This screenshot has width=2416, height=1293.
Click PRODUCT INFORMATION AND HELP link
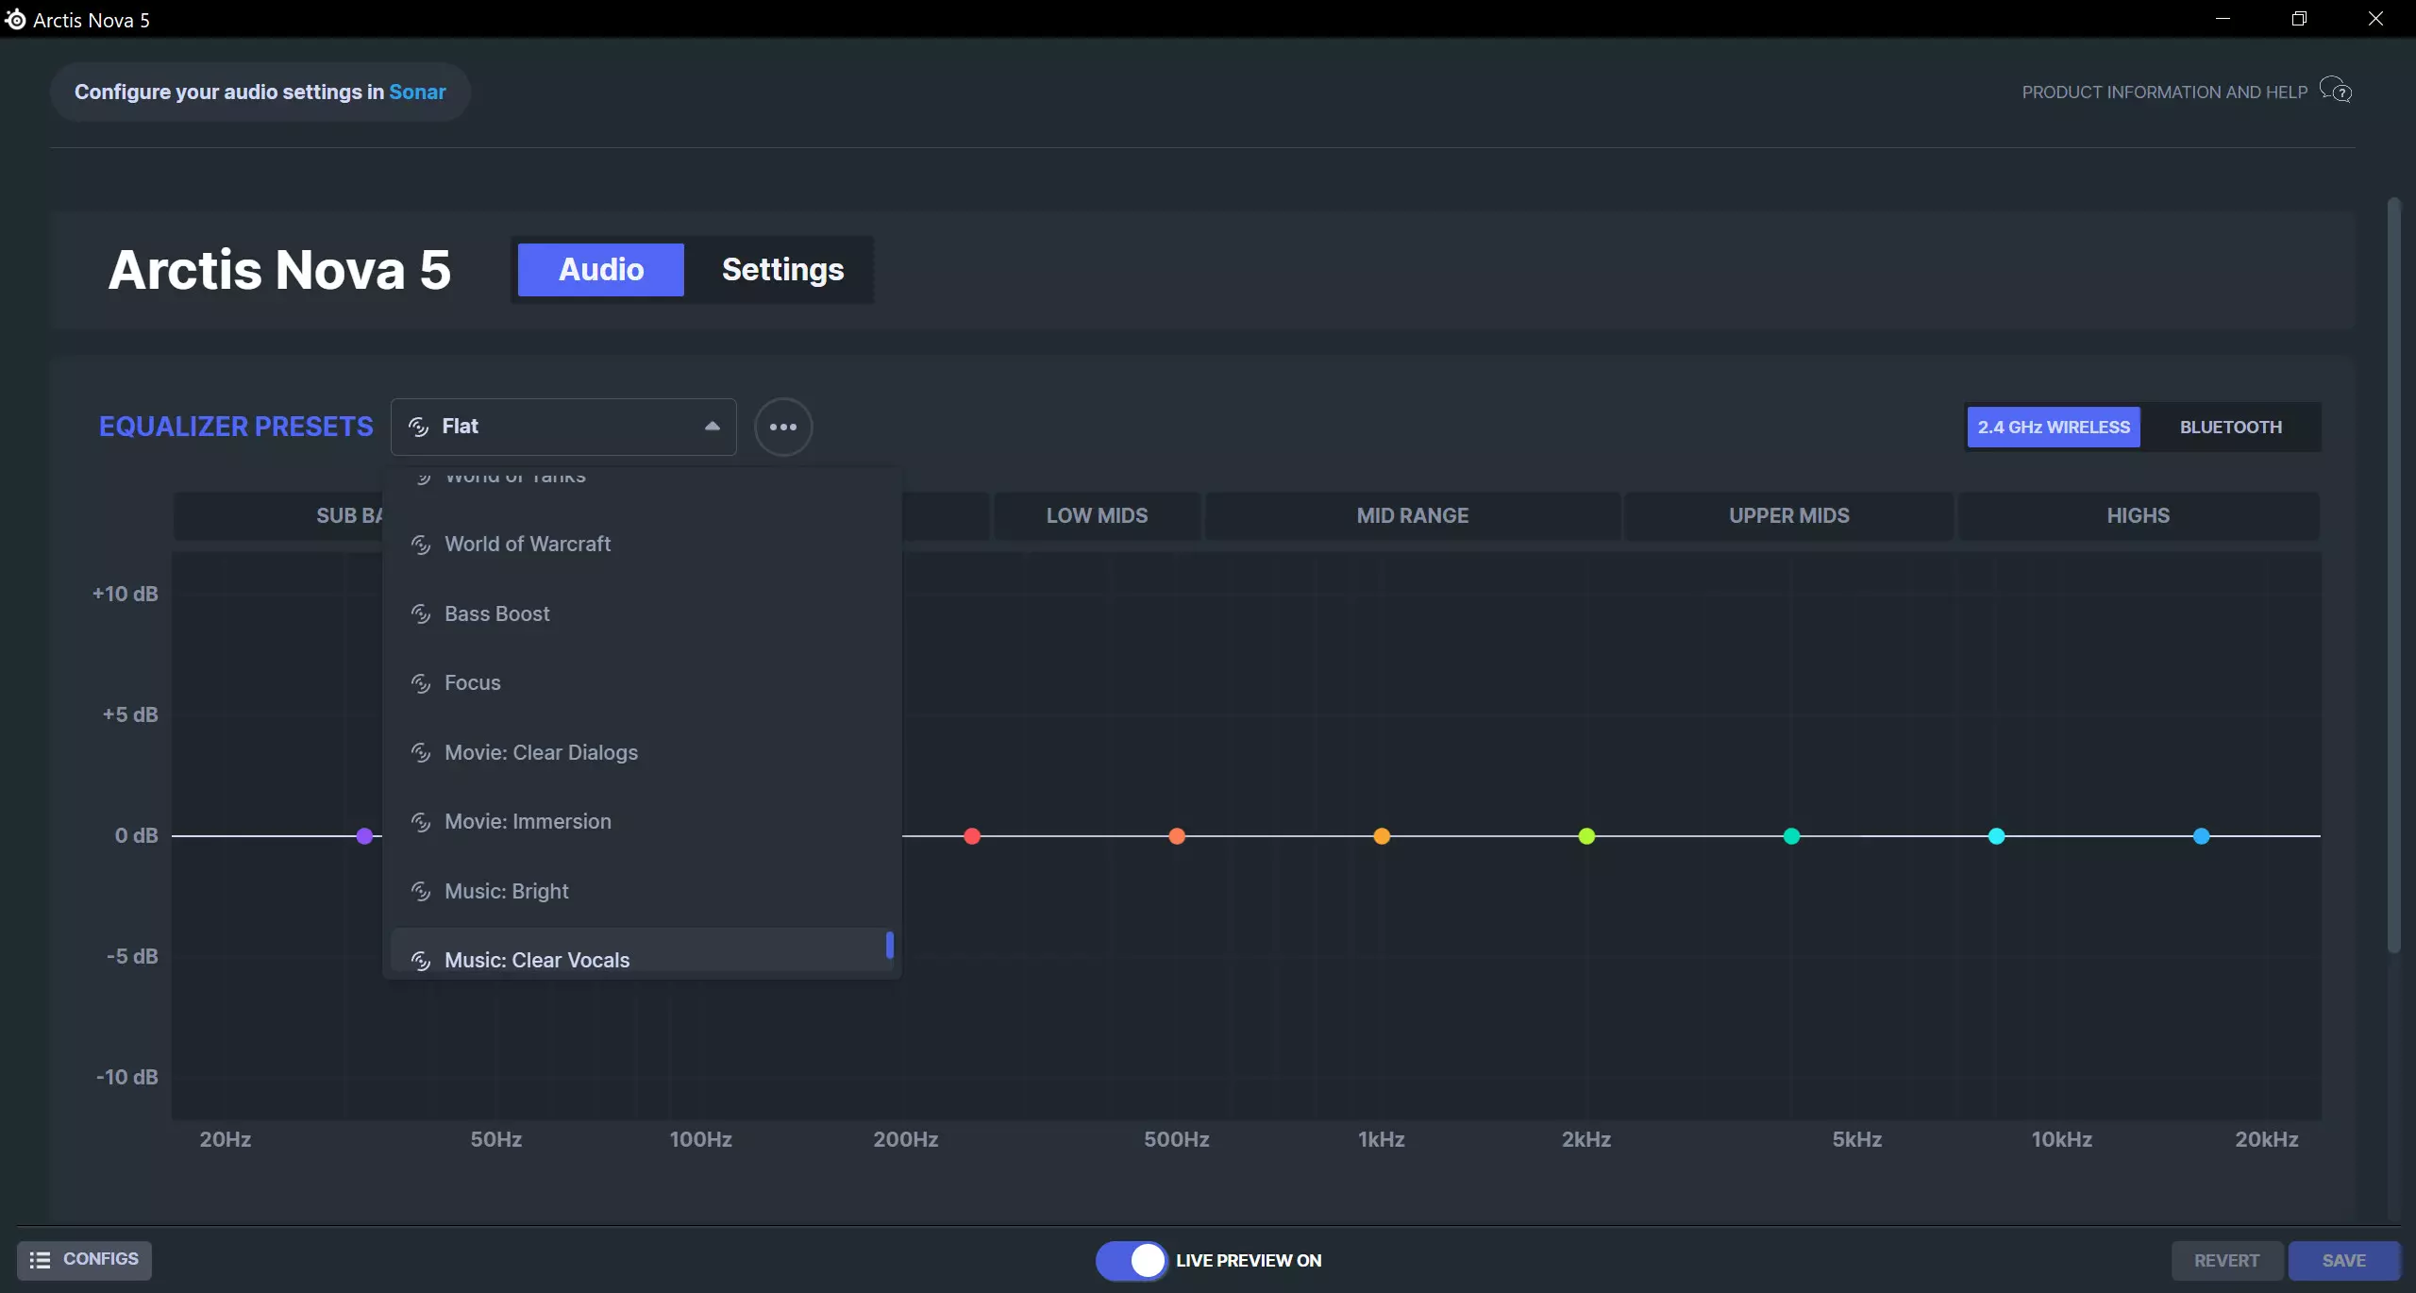(2164, 92)
